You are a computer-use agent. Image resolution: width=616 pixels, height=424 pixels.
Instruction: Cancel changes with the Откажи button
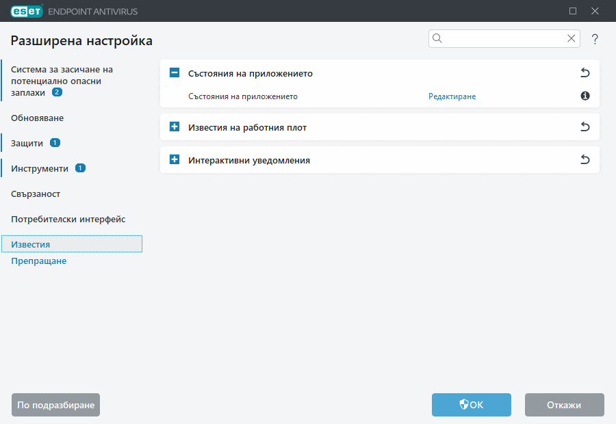[x=564, y=405]
